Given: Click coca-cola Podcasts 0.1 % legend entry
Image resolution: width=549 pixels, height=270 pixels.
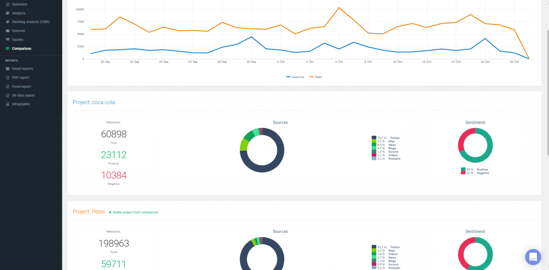Looking at the screenshot, I should (386, 158).
